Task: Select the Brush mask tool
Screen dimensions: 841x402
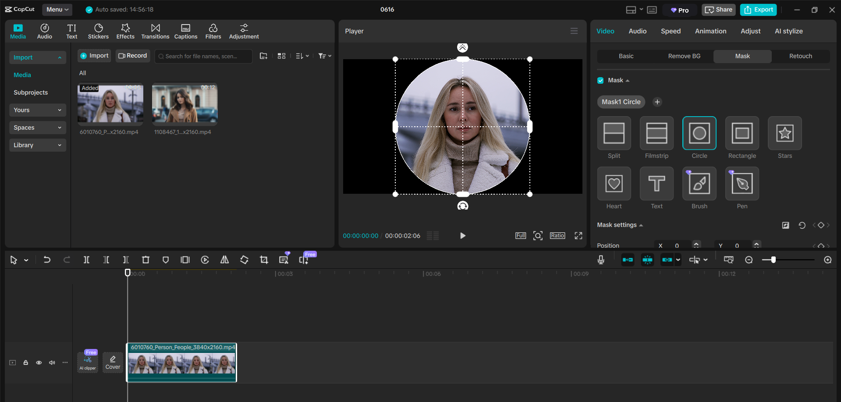Action: (x=699, y=184)
